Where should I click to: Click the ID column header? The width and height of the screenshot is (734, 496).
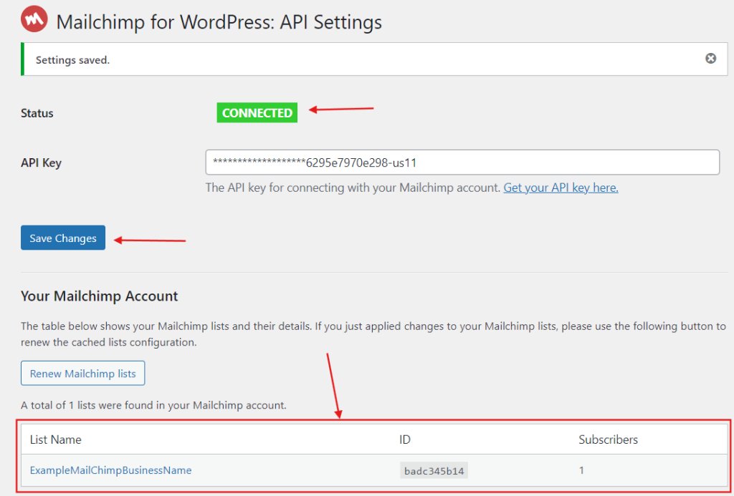(x=405, y=439)
